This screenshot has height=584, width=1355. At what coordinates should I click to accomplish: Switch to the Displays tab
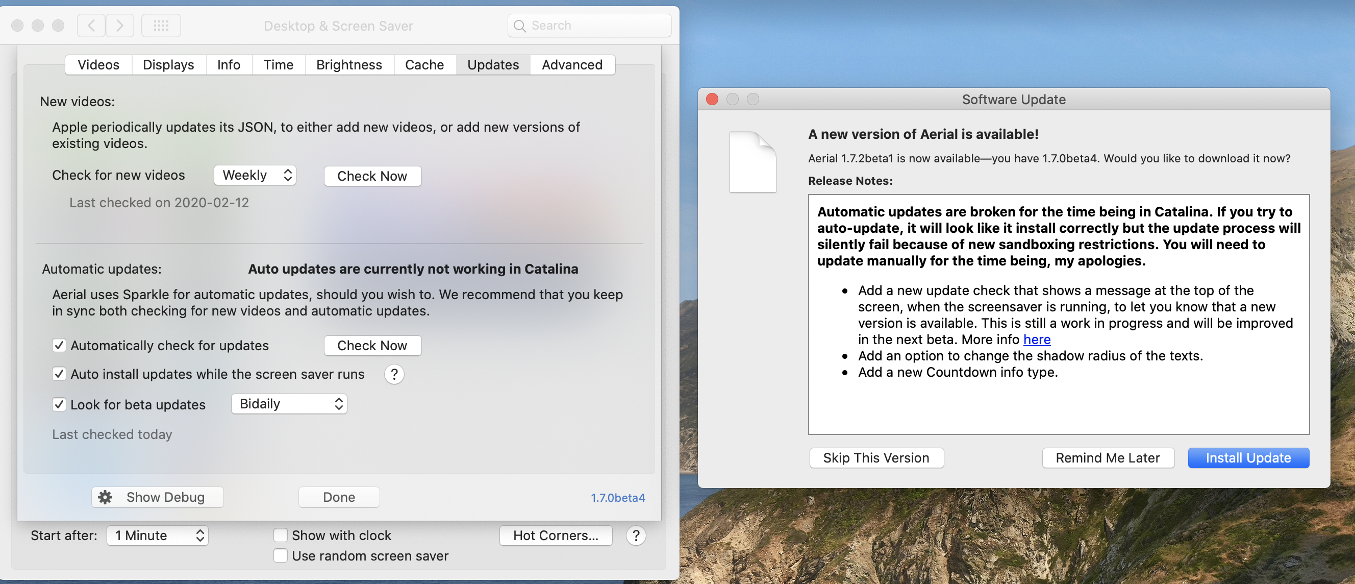point(168,65)
